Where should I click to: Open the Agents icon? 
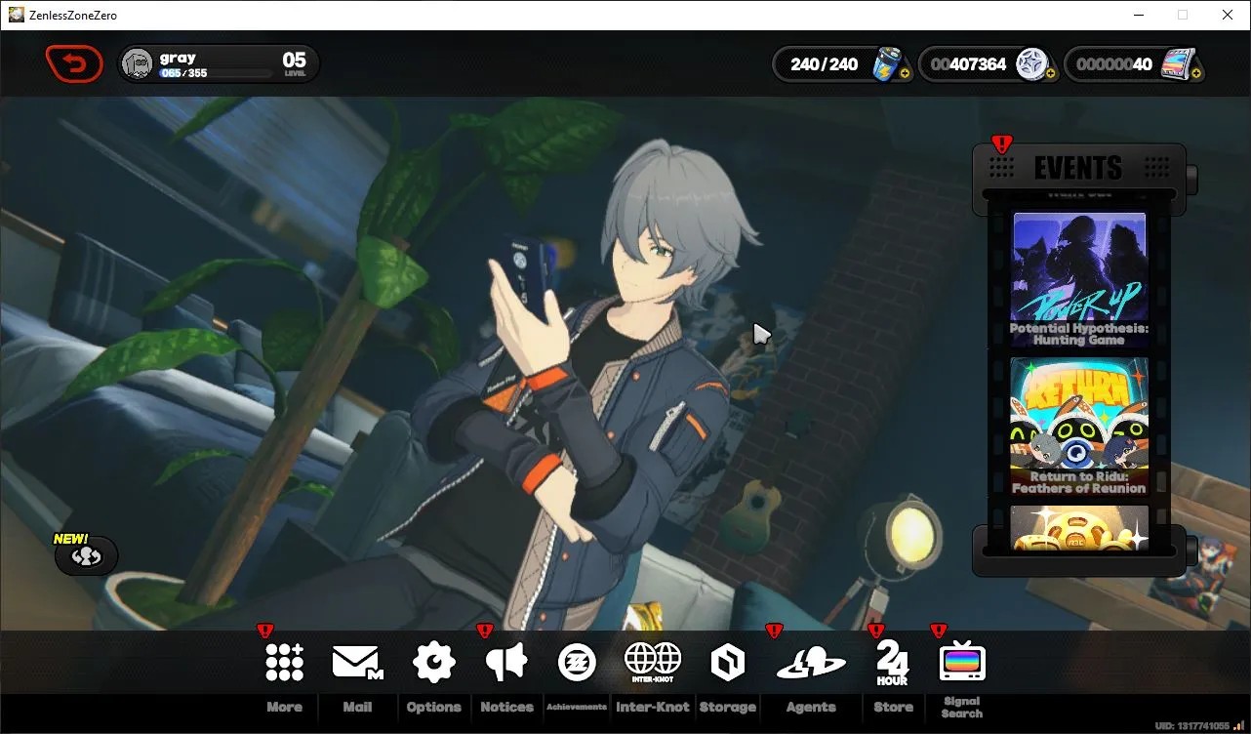click(811, 664)
